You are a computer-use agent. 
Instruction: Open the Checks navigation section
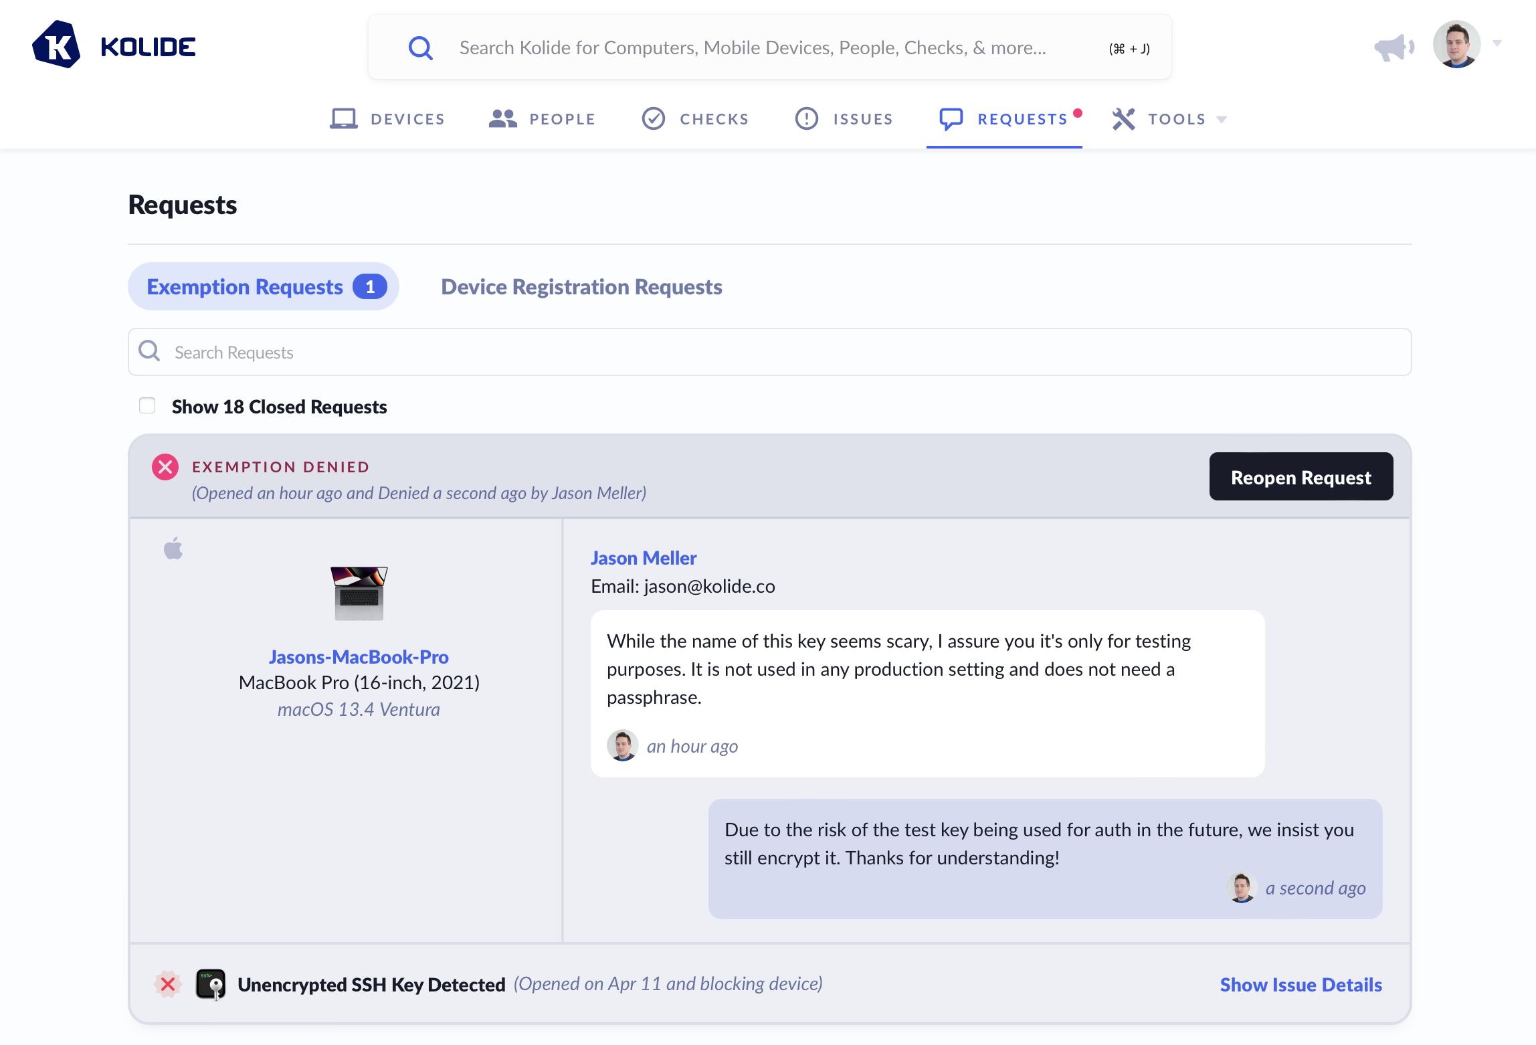(695, 119)
